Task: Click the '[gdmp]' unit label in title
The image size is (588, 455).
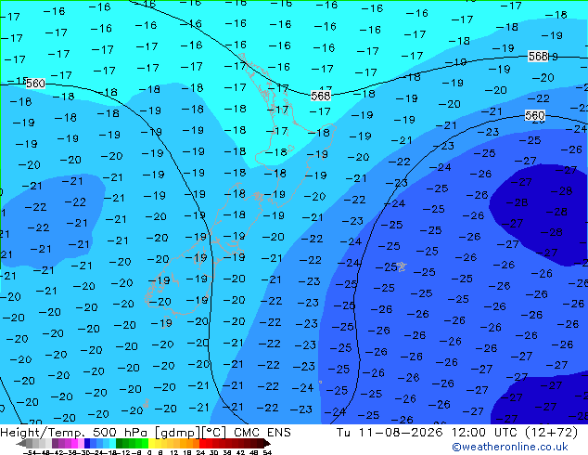Action: [176, 433]
